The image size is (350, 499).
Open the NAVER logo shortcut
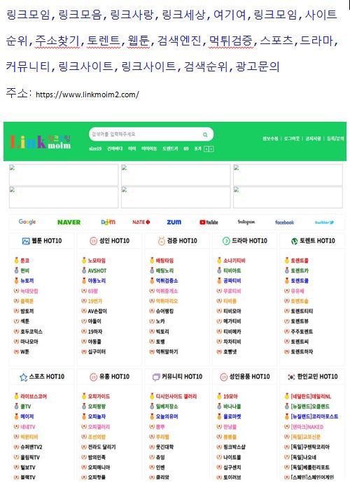69,222
